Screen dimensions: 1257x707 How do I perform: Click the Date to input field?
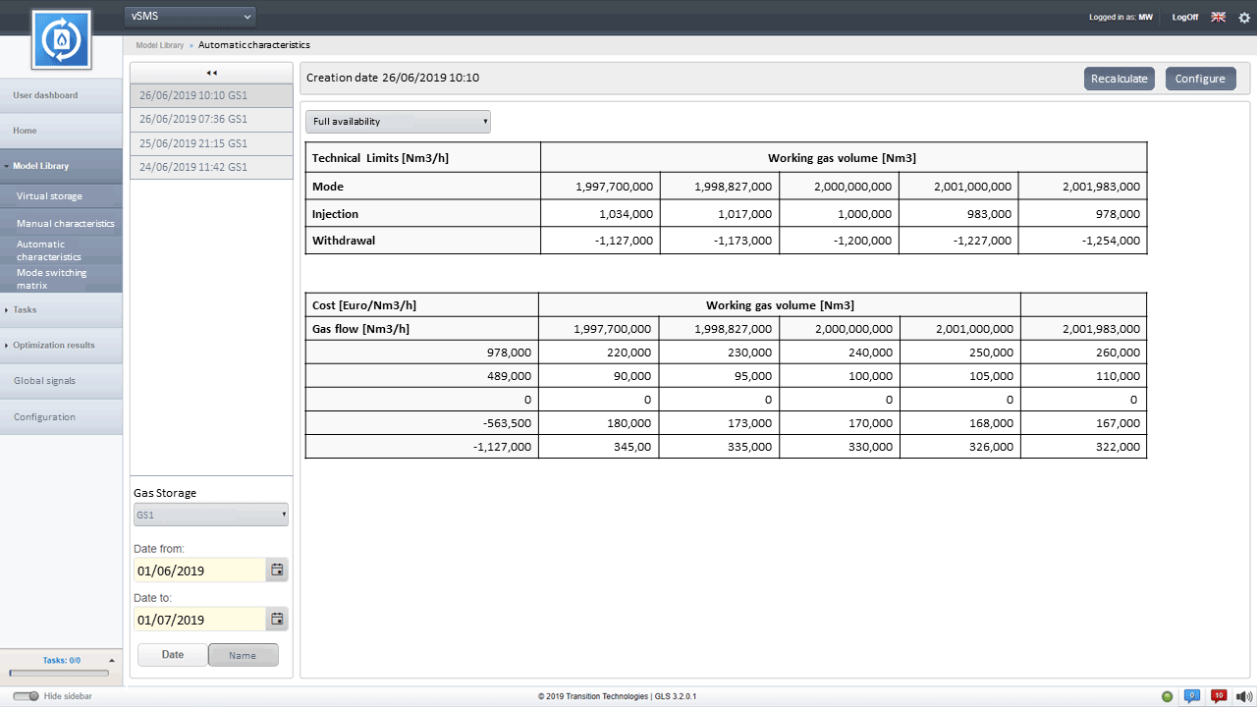click(x=200, y=620)
